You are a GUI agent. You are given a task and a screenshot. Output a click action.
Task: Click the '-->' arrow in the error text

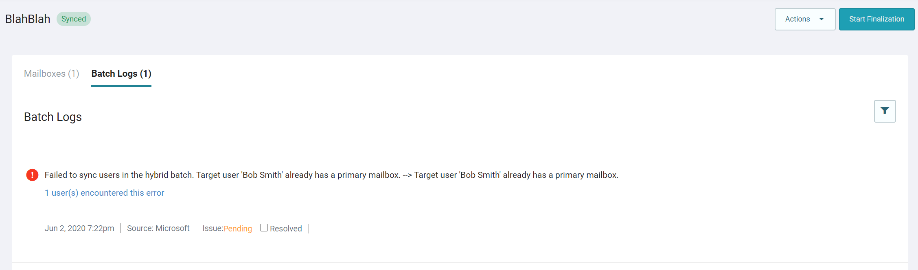click(407, 175)
